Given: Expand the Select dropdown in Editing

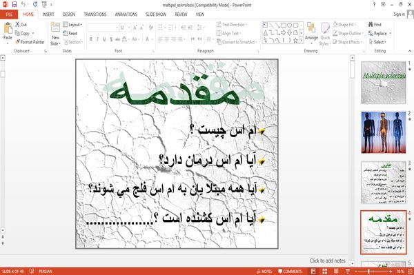Looking at the screenshot, I should coord(377,42).
